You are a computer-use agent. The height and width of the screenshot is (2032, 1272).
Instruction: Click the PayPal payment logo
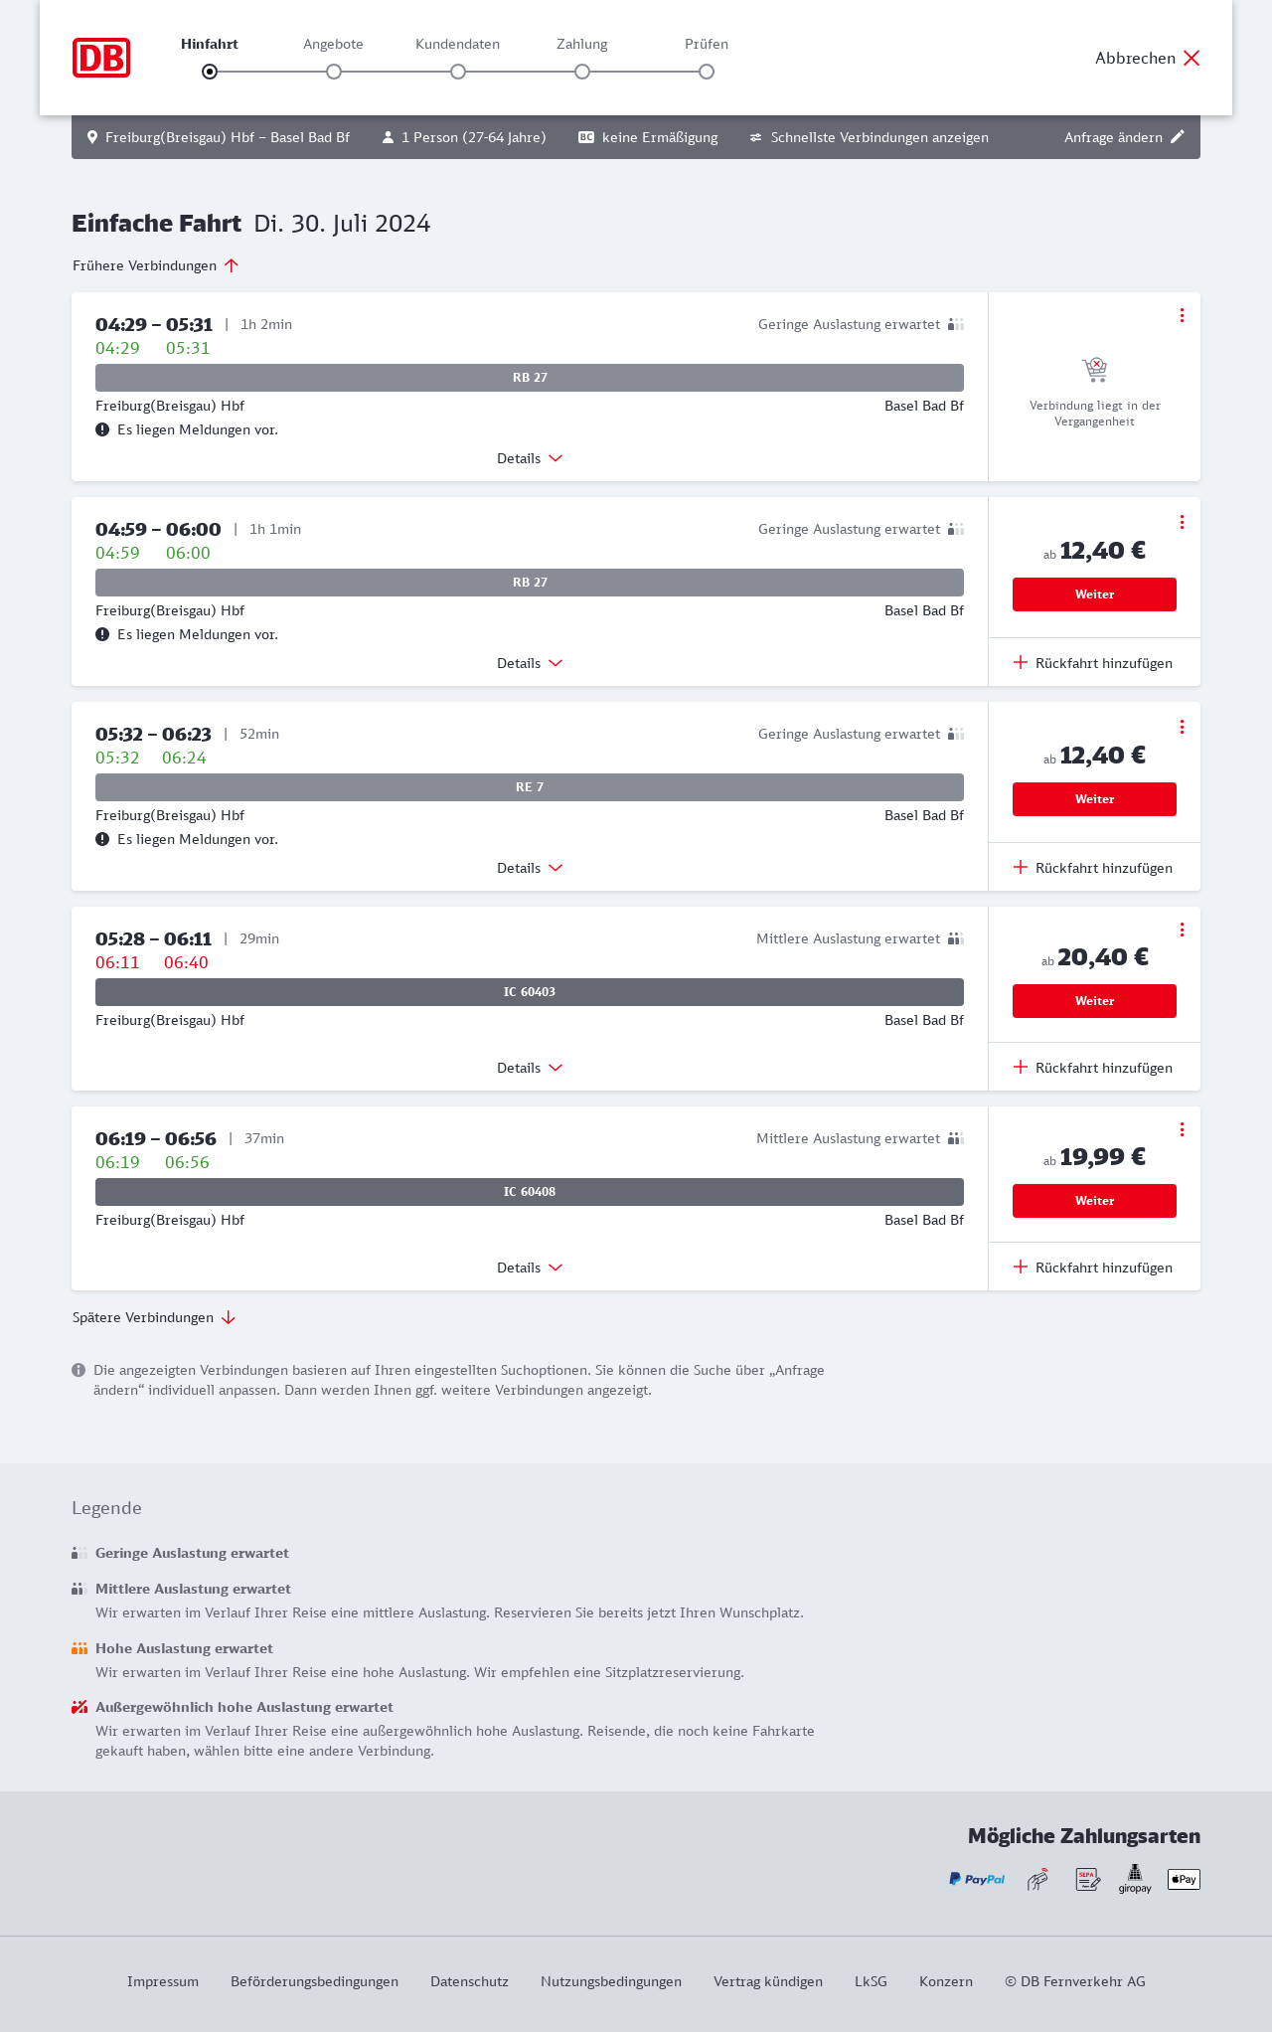pos(977,1879)
